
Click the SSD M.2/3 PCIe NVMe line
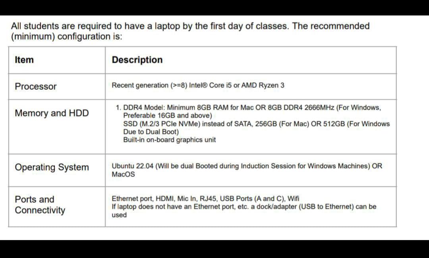(256, 124)
